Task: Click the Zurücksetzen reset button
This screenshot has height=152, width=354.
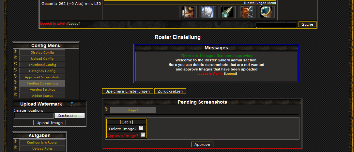Action: (170, 91)
